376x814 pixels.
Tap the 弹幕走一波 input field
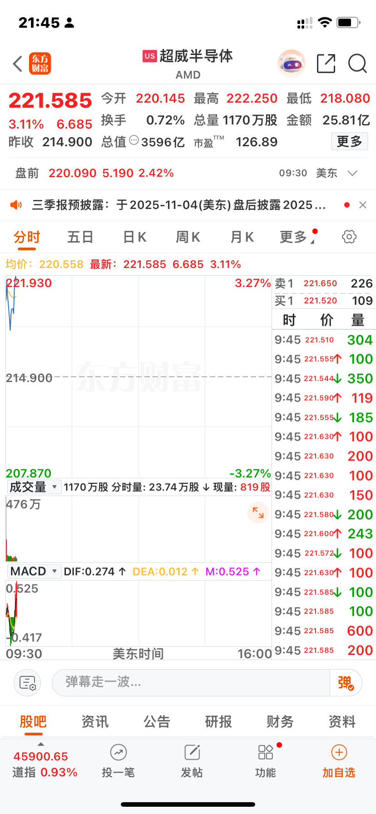click(x=191, y=683)
